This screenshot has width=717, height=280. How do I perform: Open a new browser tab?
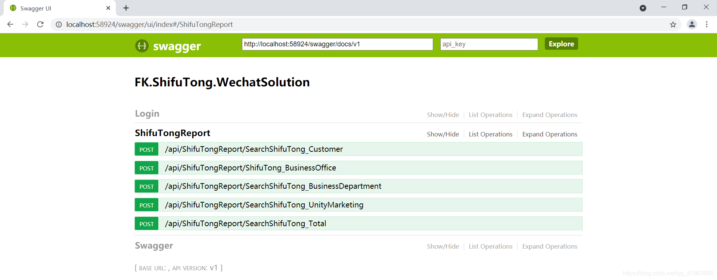pyautogui.click(x=126, y=8)
